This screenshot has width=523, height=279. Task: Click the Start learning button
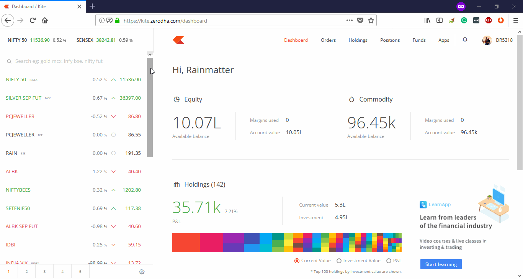441,264
